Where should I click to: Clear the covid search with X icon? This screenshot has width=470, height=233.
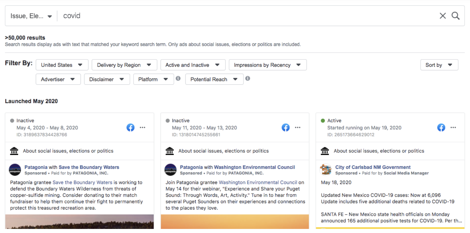pyautogui.click(x=443, y=16)
